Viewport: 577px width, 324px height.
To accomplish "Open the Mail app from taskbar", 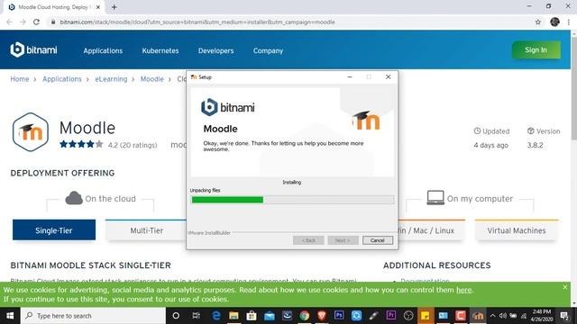I will 269,316.
